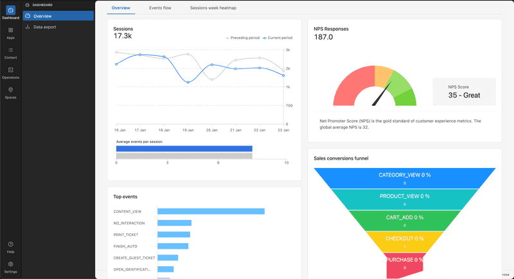Toggle Current period legend series
Image resolution: width=514 pixels, height=279 pixels.
(278, 38)
